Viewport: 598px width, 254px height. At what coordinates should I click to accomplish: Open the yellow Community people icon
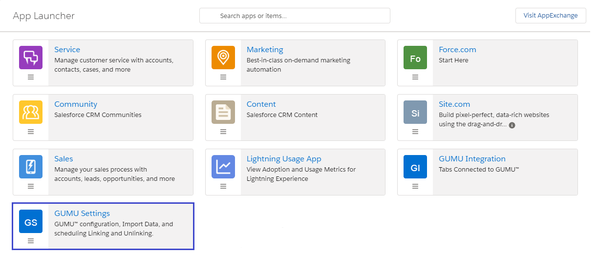coord(31,112)
